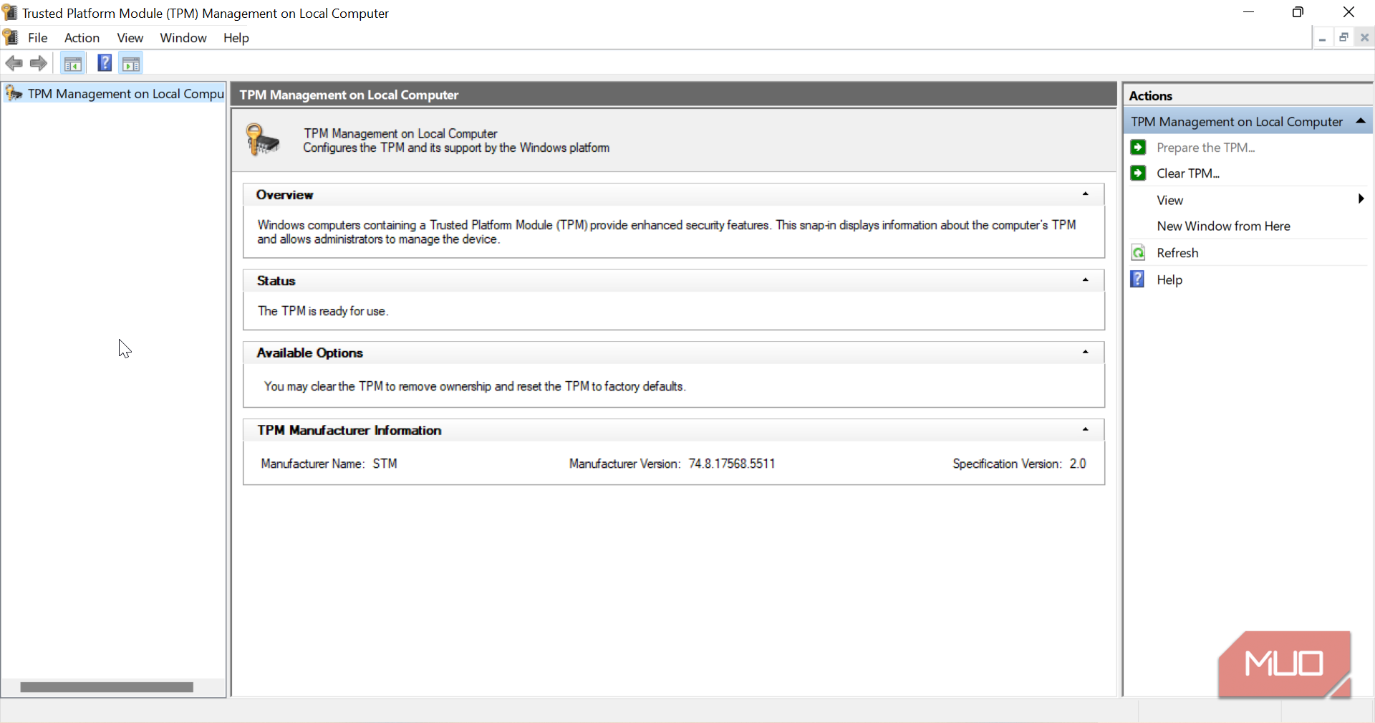Click the green Clear TPM arrow icon
This screenshot has height=723, width=1375.
(x=1138, y=173)
